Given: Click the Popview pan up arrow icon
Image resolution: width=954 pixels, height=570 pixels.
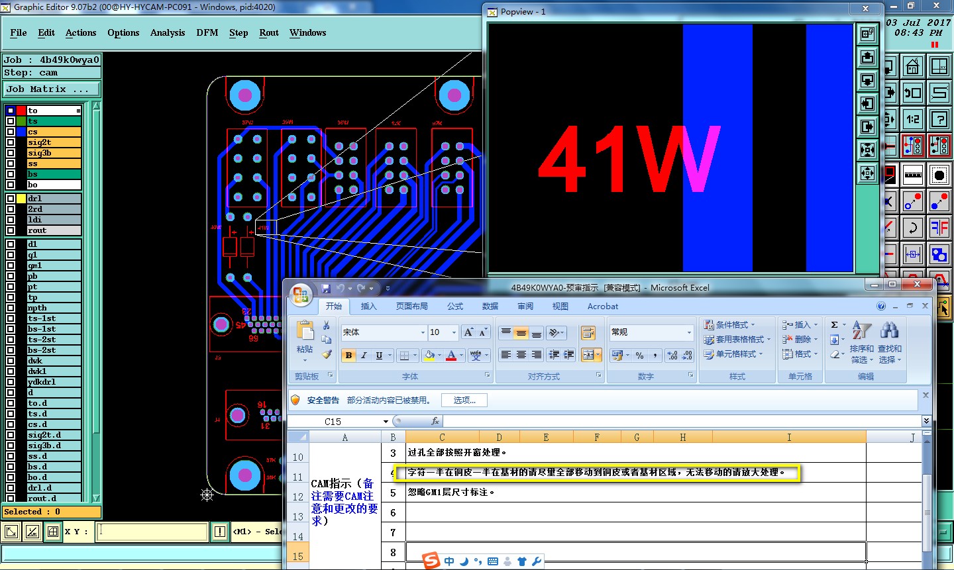Looking at the screenshot, I should coord(867,58).
